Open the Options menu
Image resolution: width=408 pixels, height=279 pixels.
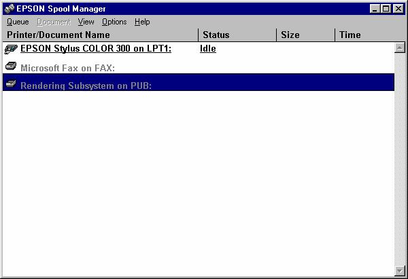click(114, 22)
